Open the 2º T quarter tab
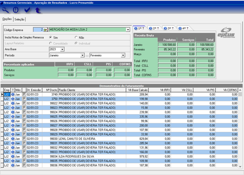244x175 pixels. click(154, 28)
